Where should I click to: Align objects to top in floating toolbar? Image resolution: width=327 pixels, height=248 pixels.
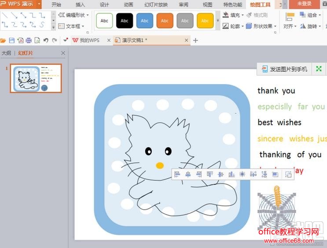pyautogui.click(x=210, y=174)
